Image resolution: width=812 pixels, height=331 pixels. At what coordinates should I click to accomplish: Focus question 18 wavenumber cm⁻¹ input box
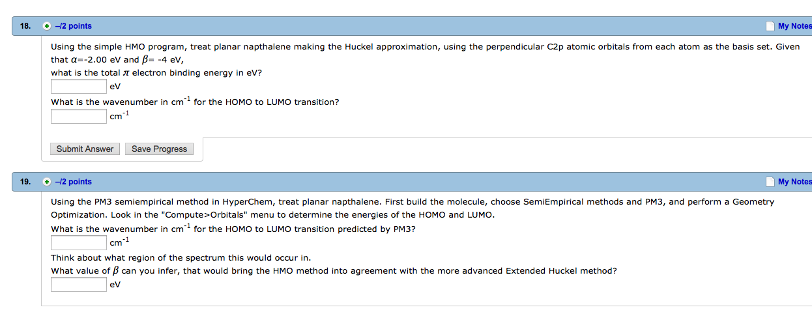(79, 116)
